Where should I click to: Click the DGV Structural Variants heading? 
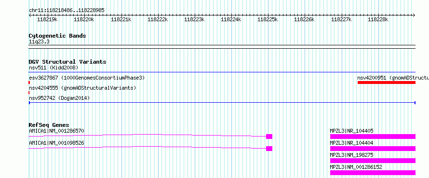coord(67,62)
